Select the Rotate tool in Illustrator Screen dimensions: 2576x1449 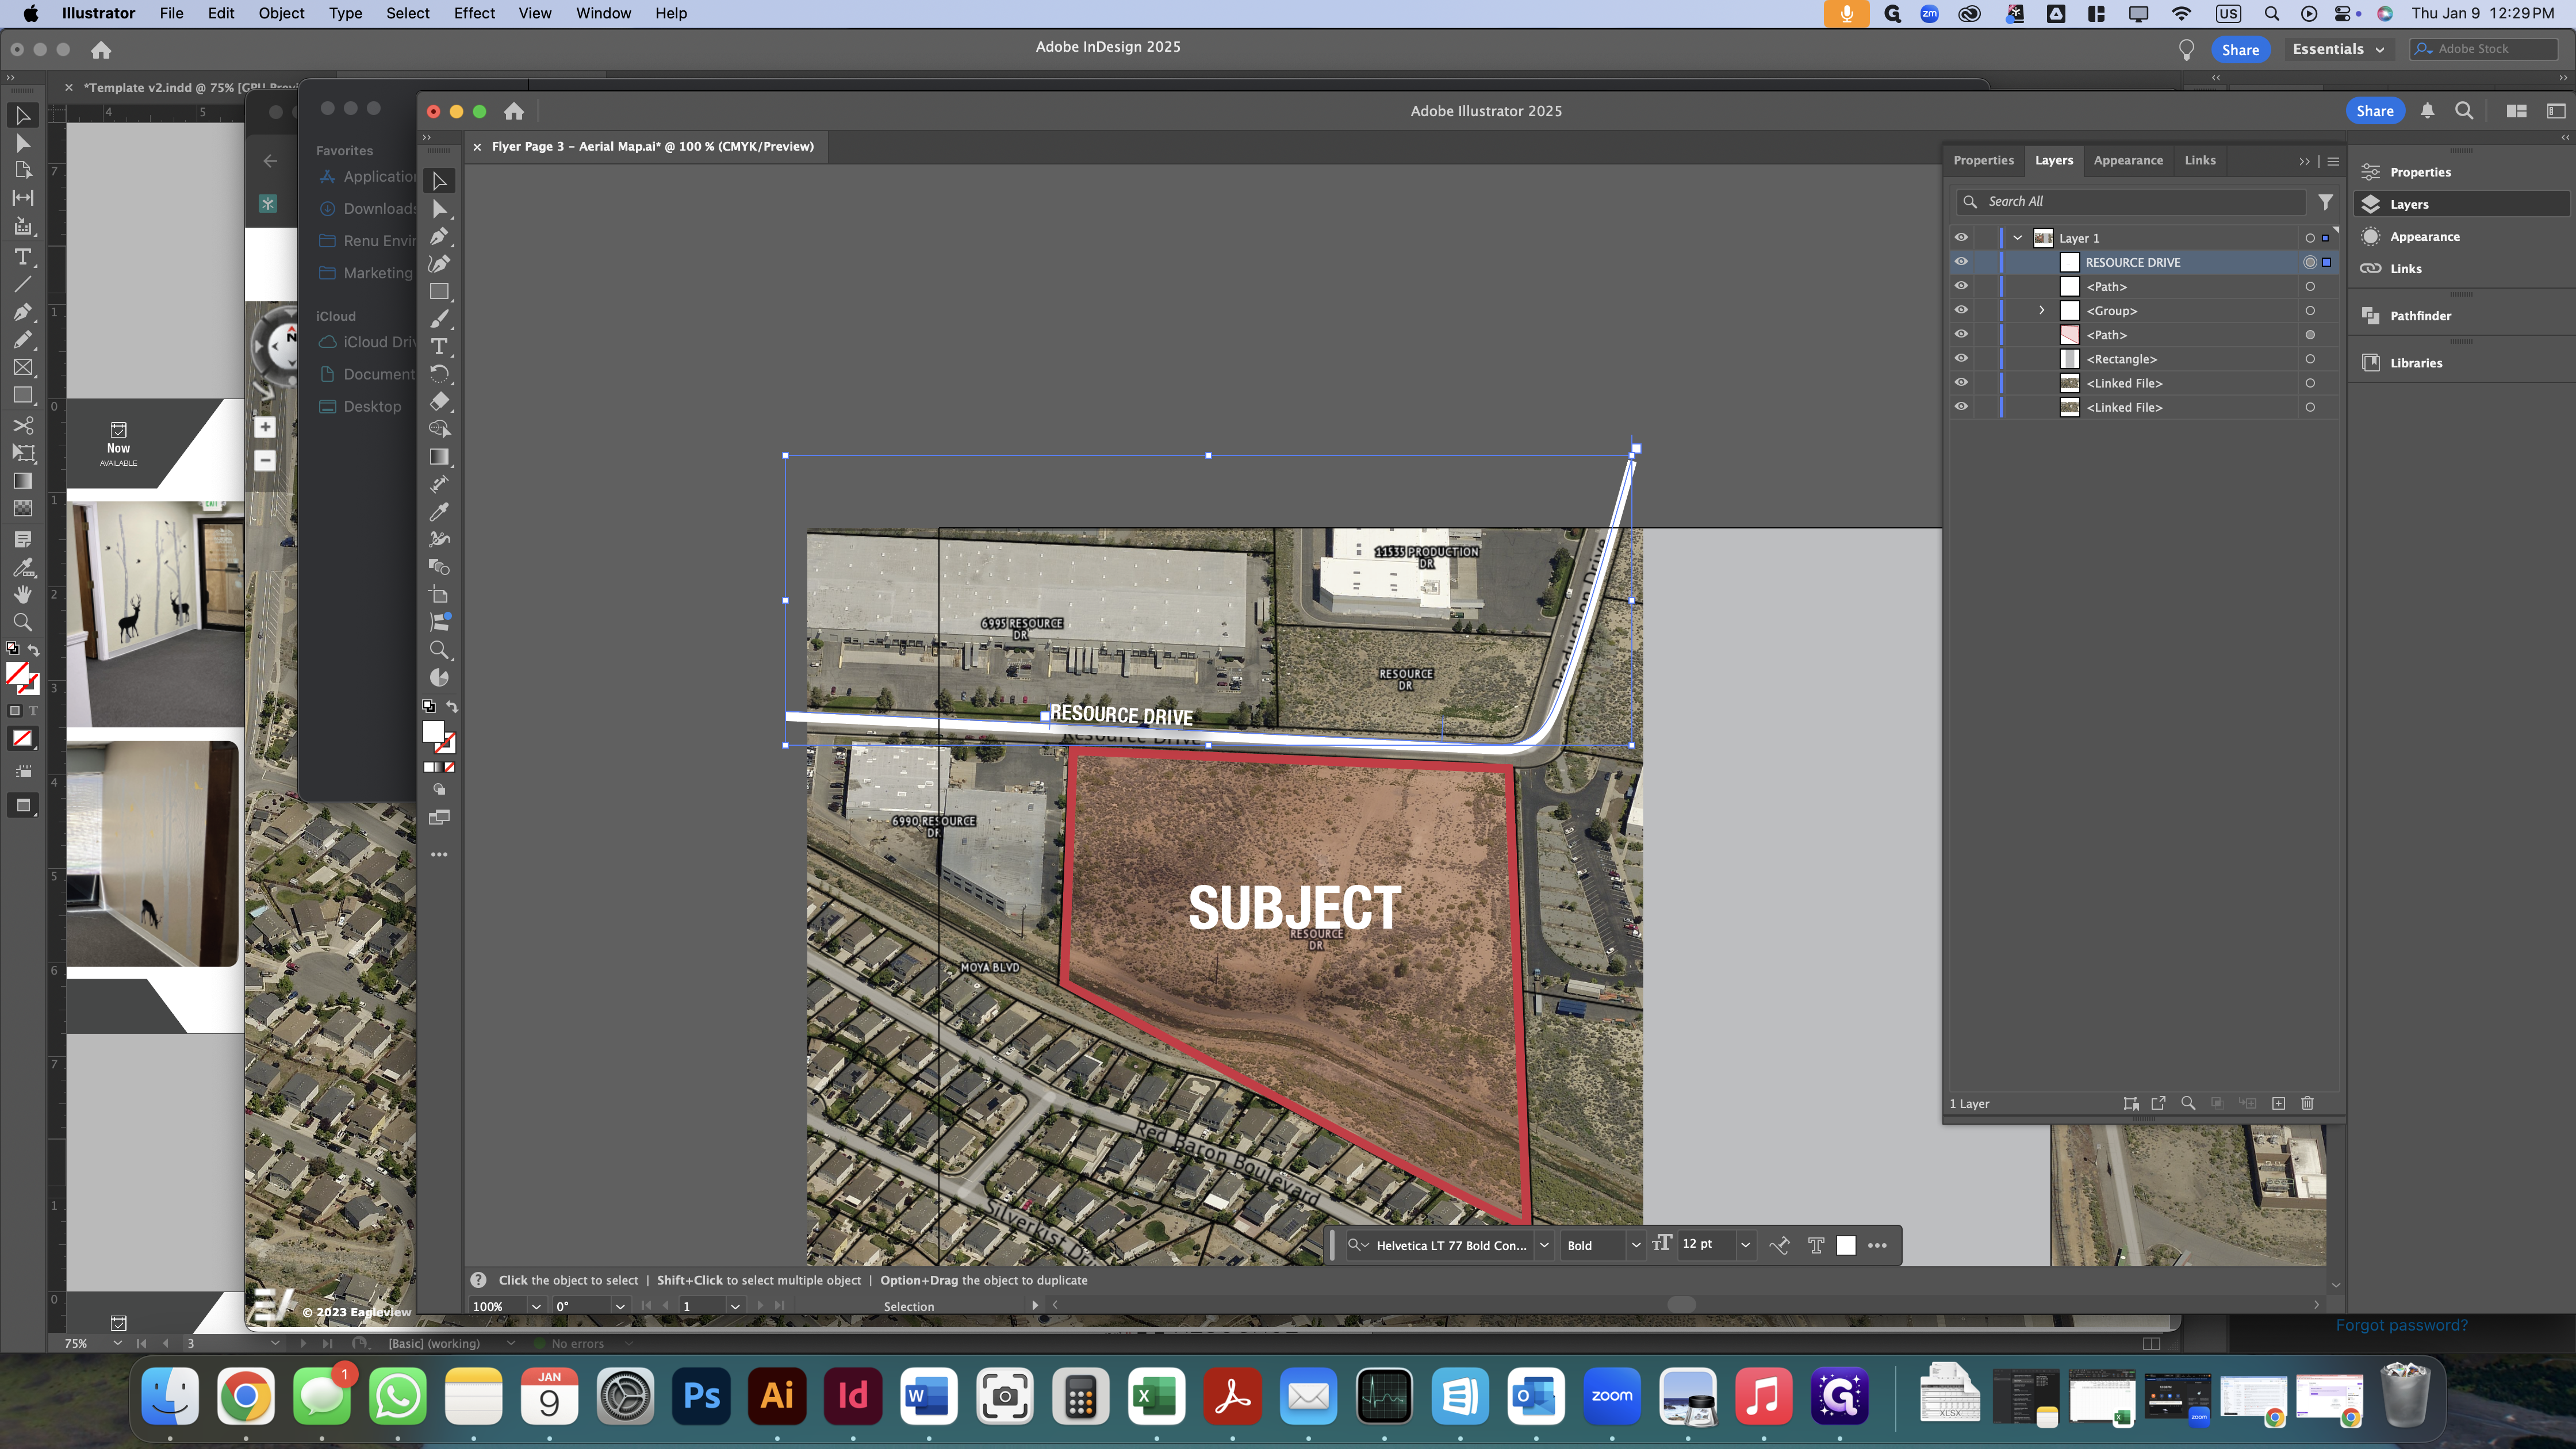(x=439, y=374)
